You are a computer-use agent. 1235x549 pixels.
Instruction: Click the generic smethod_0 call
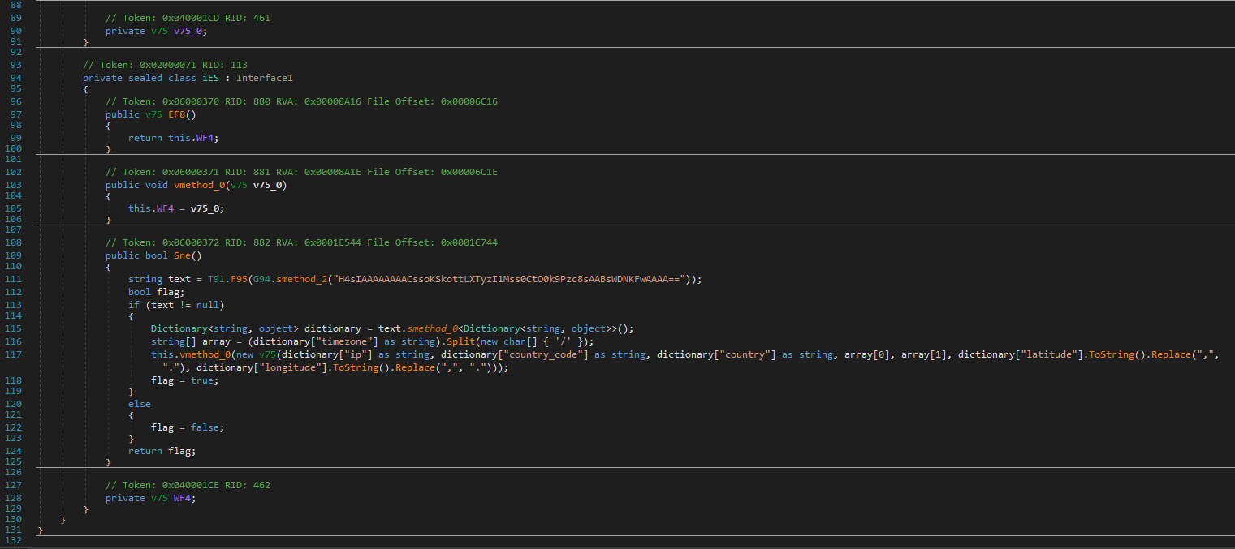coord(430,328)
